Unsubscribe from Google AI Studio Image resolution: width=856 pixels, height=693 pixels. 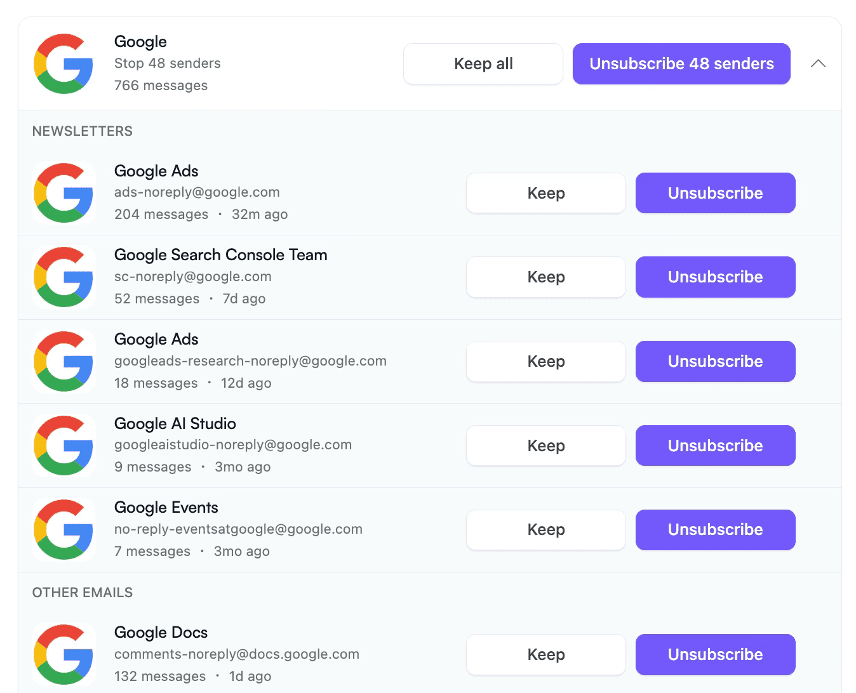716,445
